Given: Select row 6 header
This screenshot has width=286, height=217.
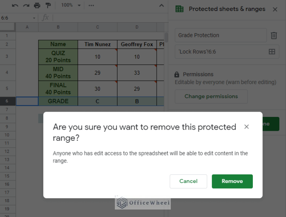Looking at the screenshot, I should point(7,101).
